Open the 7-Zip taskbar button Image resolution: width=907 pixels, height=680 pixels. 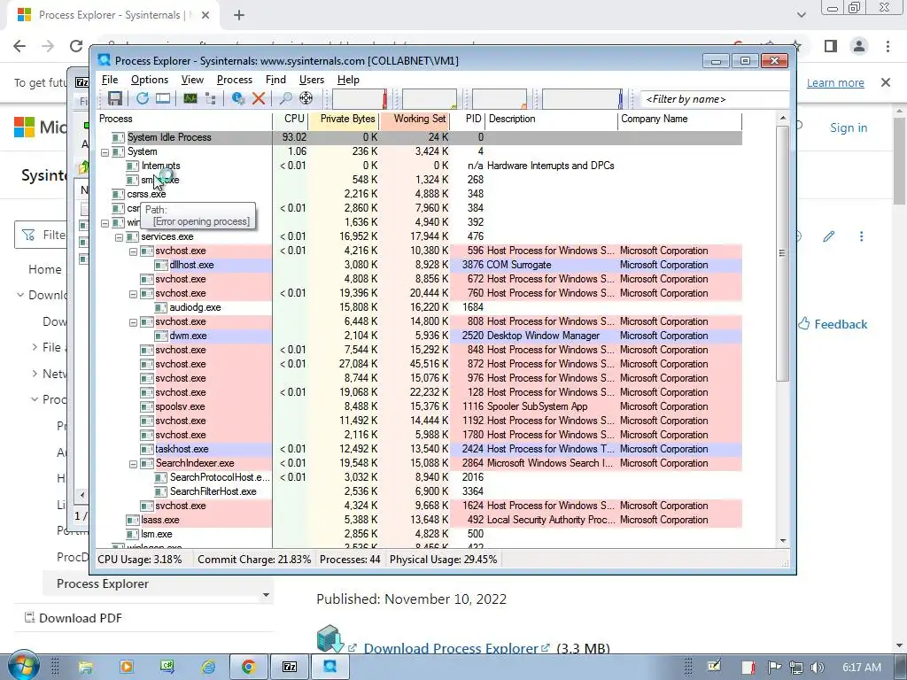coord(290,667)
